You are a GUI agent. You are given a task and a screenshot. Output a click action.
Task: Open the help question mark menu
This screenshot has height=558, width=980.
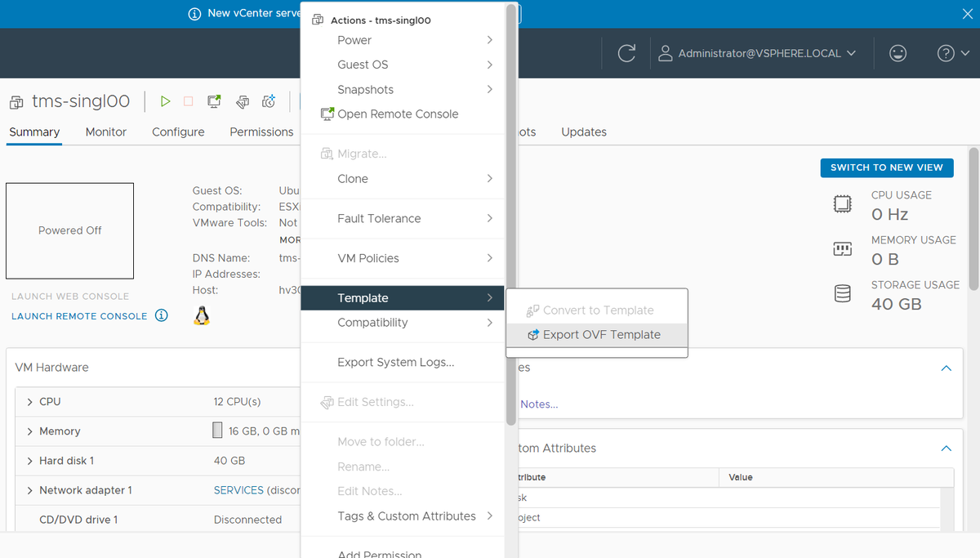(x=953, y=53)
